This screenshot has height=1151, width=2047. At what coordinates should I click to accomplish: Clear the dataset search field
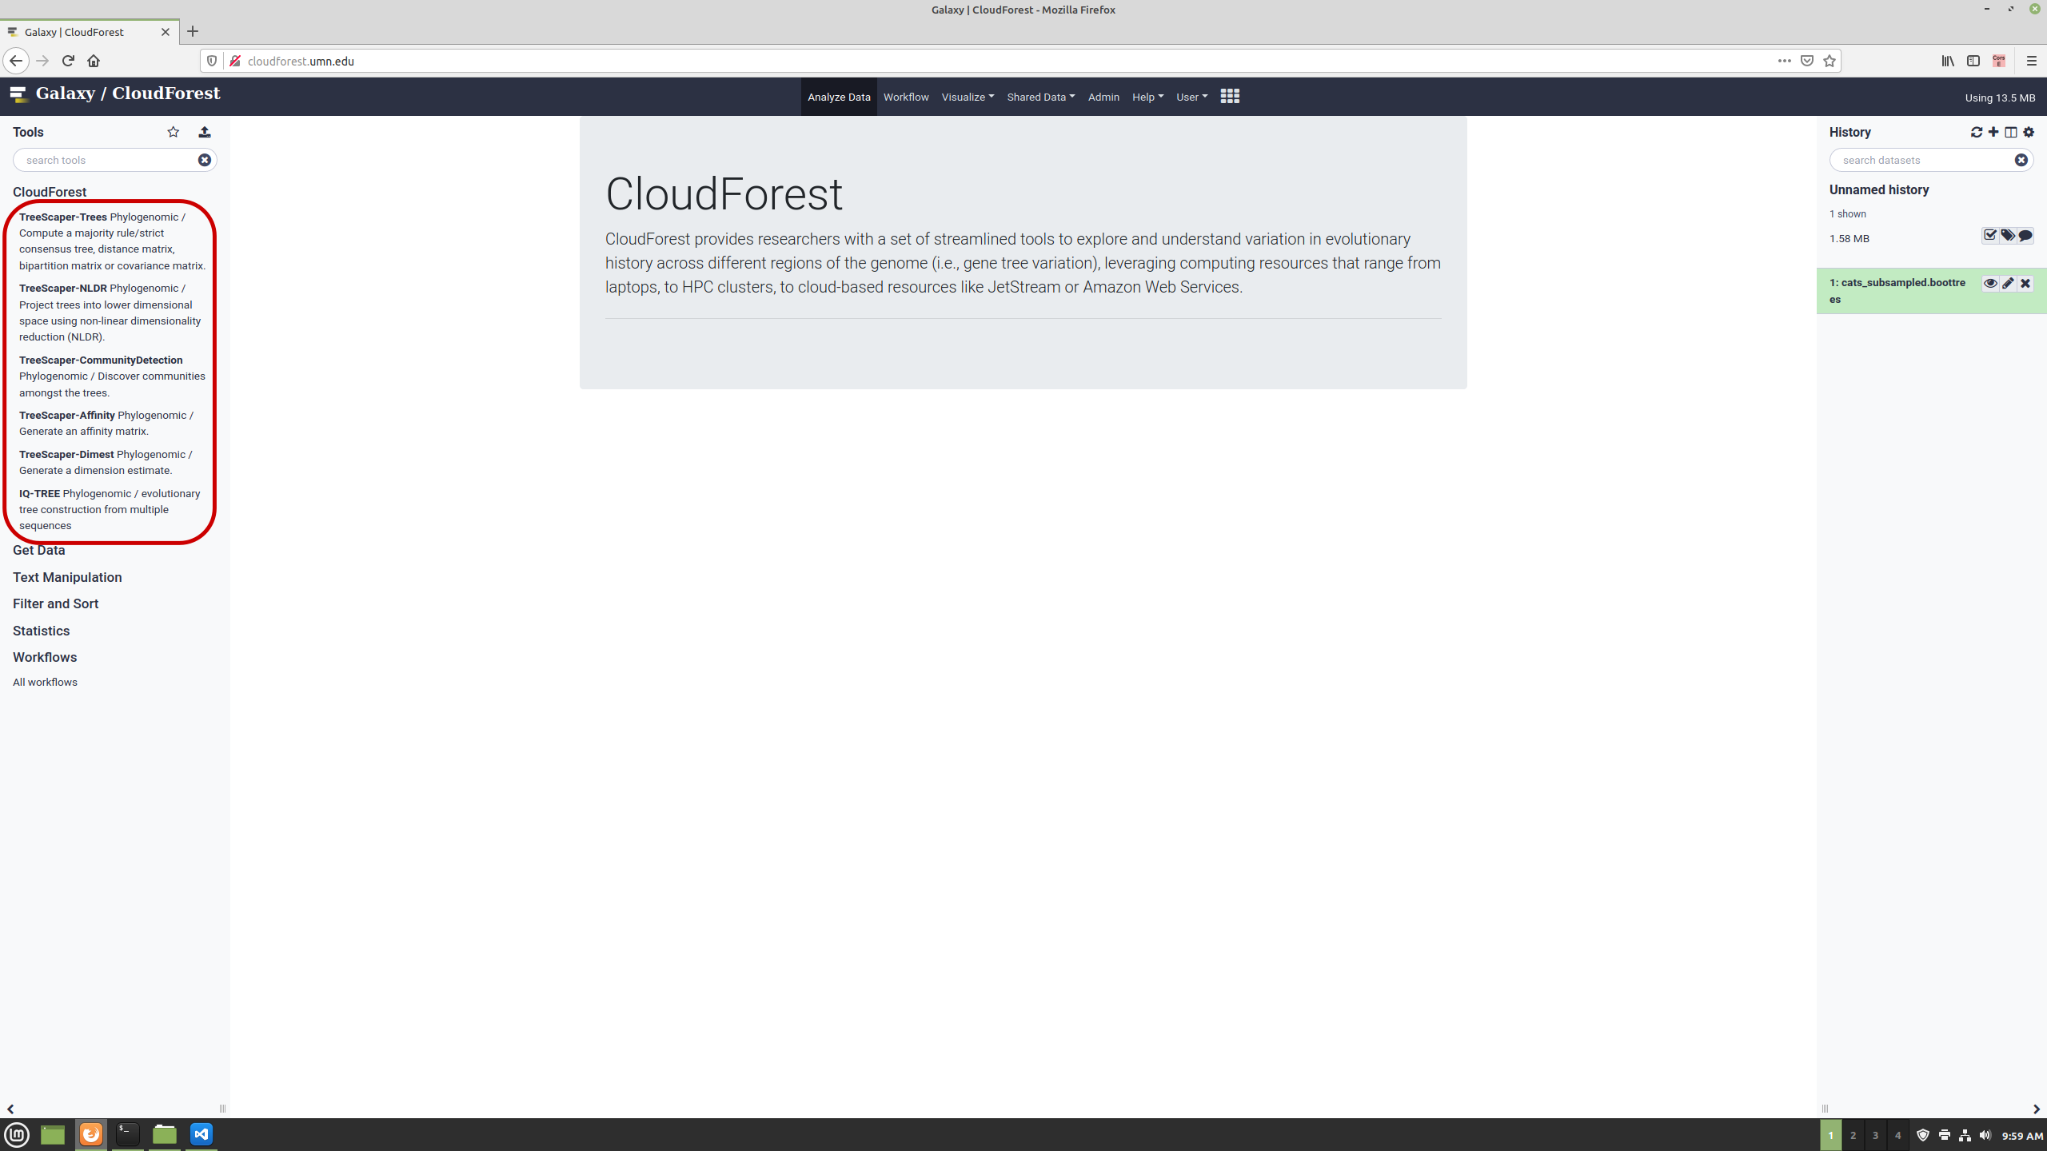(2021, 160)
